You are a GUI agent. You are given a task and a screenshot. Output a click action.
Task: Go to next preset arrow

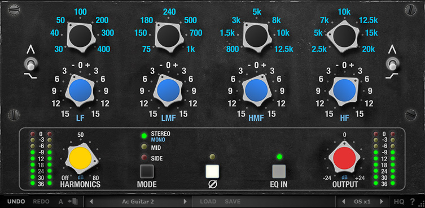tap(185, 201)
